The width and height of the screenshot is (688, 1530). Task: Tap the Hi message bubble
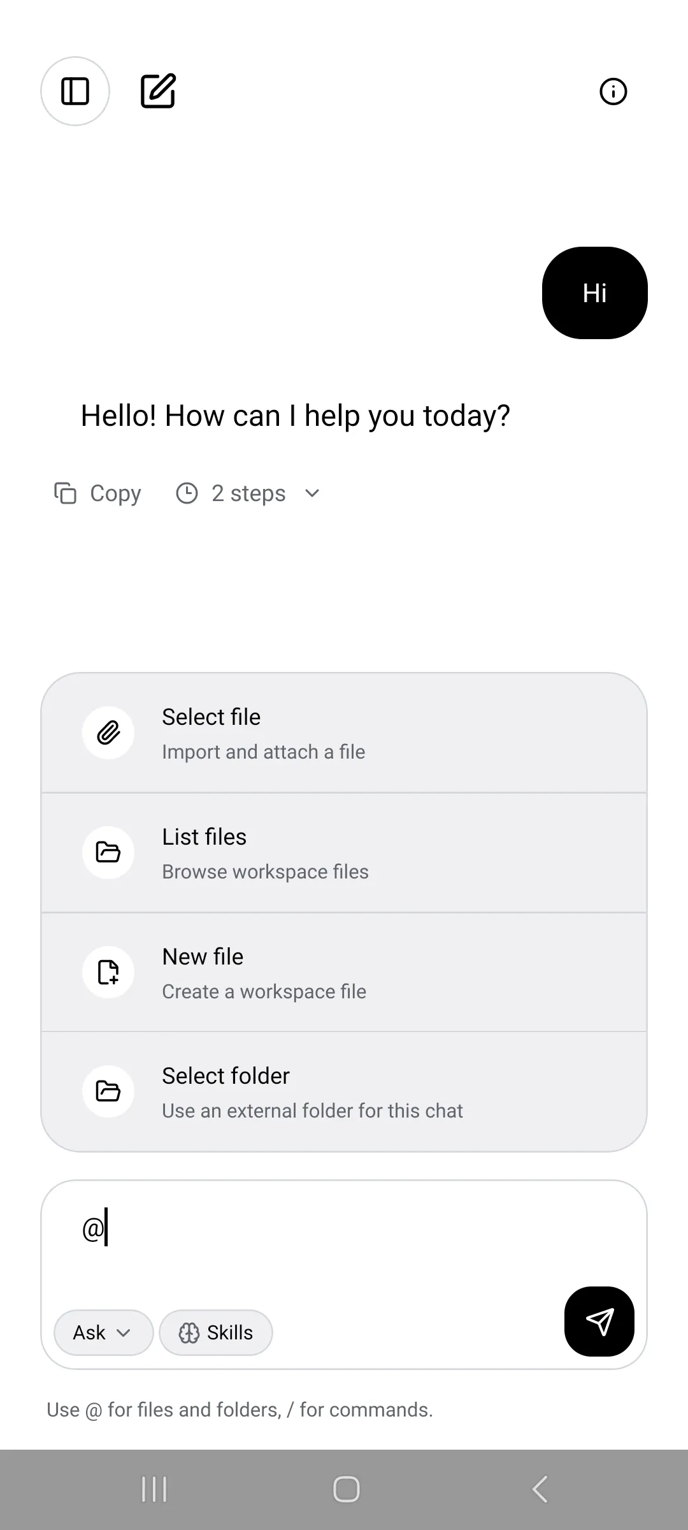[x=595, y=293]
